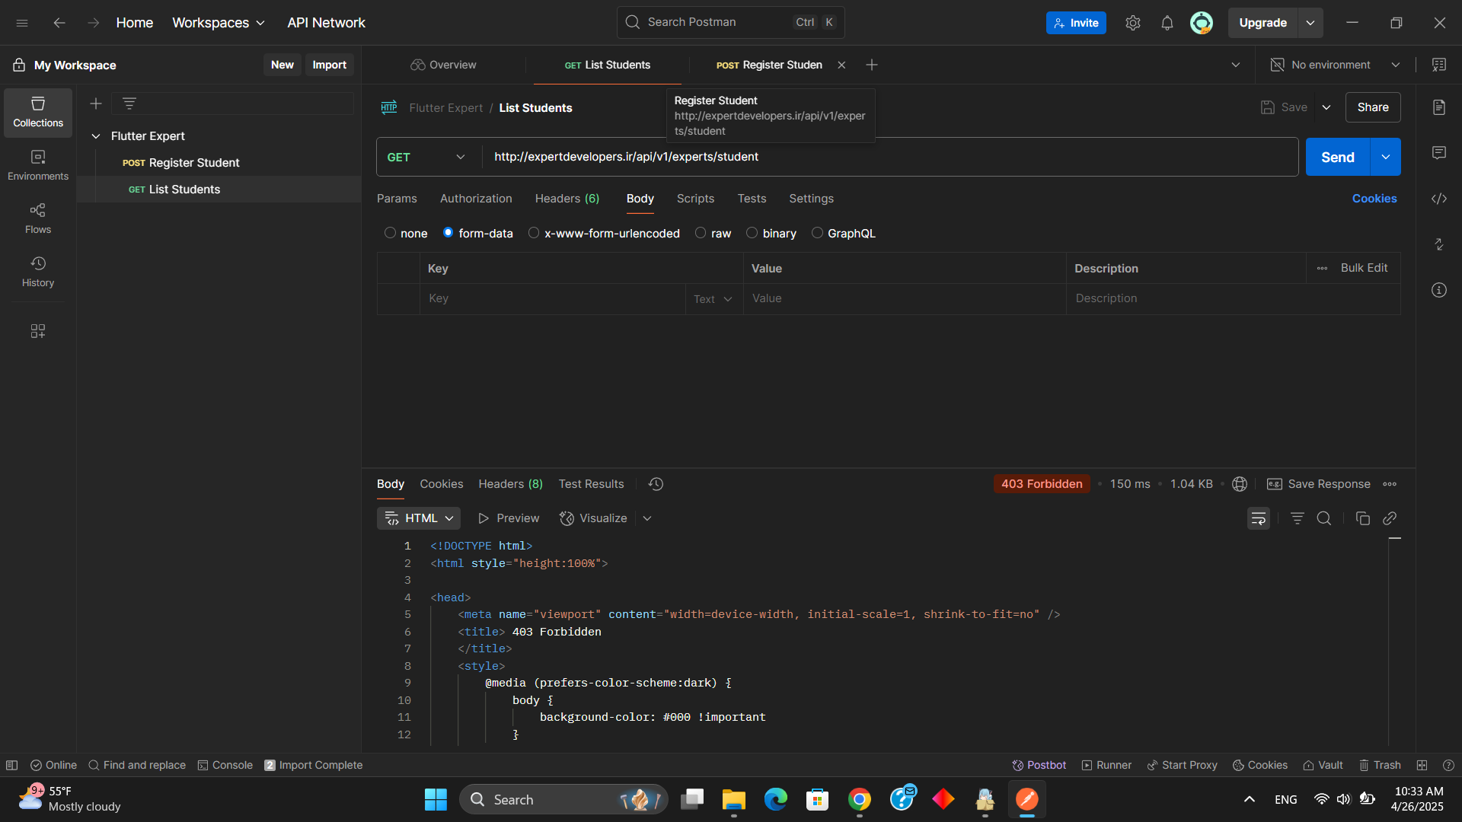Open the Text key type dropdown
This screenshot has width=1462, height=822.
(x=713, y=299)
